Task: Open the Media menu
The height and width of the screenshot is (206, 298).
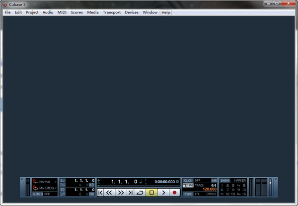Action: pos(93,12)
